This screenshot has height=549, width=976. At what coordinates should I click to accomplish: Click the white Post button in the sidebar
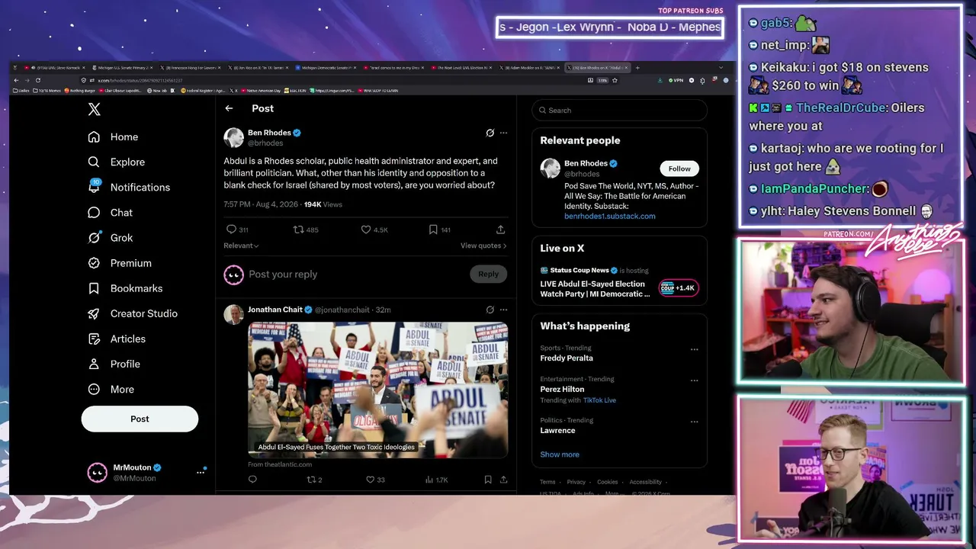tap(140, 419)
